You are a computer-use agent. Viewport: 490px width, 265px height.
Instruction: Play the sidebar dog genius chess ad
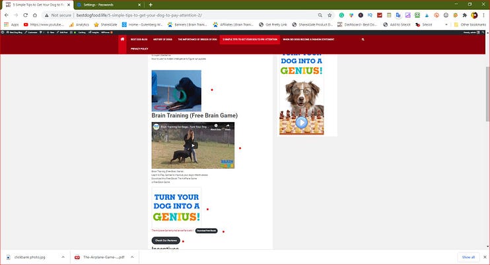301,122
